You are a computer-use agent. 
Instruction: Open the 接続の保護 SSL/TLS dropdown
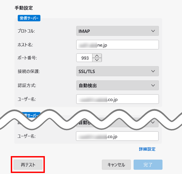118,71
